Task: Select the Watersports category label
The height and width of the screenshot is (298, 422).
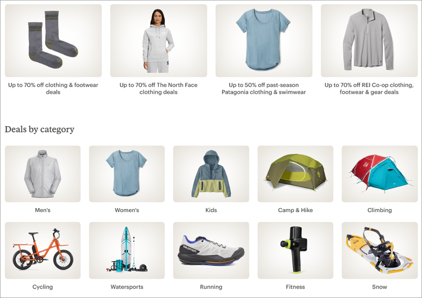Action: pos(127,287)
